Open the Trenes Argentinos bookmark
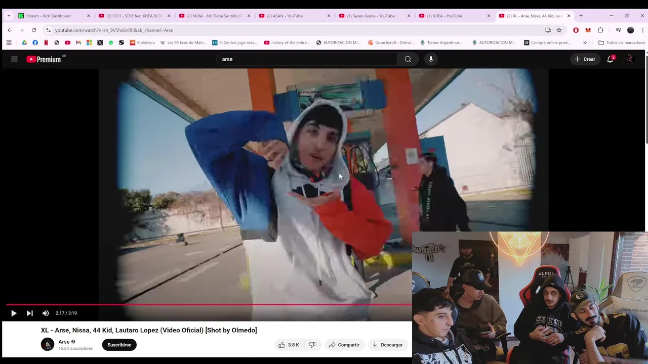 [x=441, y=42]
